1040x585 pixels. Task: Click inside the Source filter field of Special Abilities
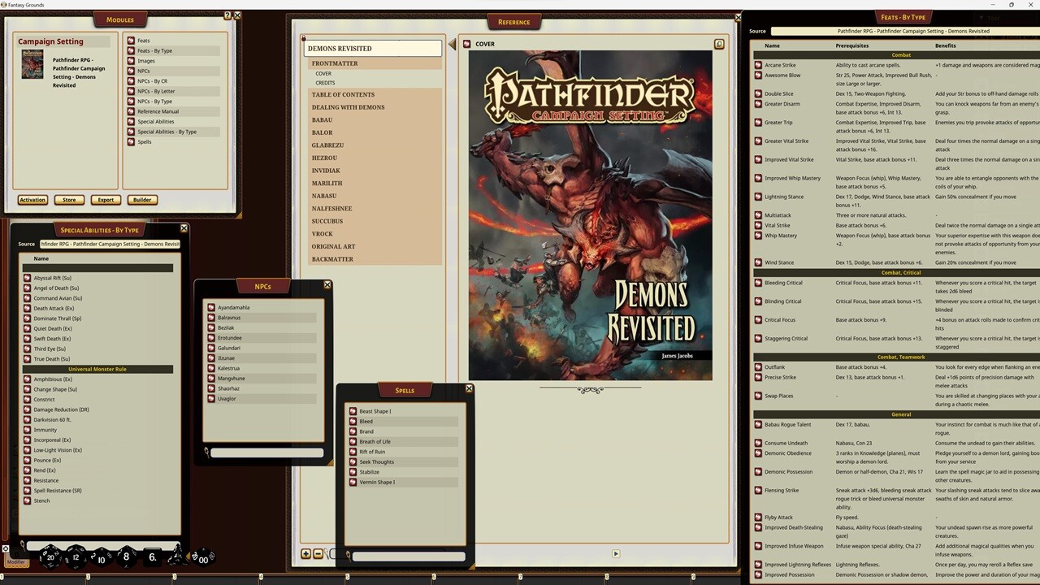[x=110, y=243]
